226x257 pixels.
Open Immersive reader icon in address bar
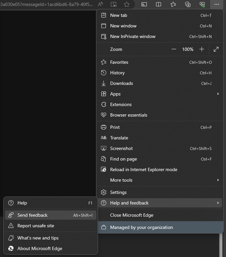[113, 4]
